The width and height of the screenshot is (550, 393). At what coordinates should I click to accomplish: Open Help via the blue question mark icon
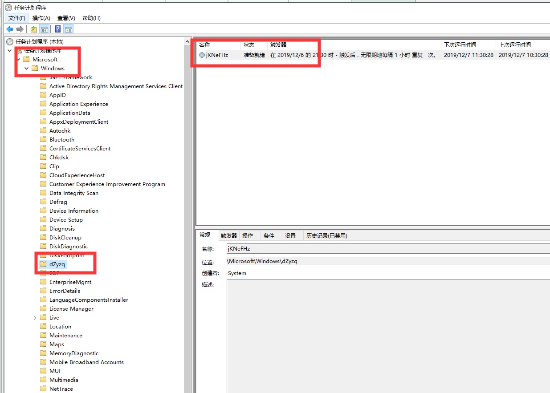click(x=57, y=29)
